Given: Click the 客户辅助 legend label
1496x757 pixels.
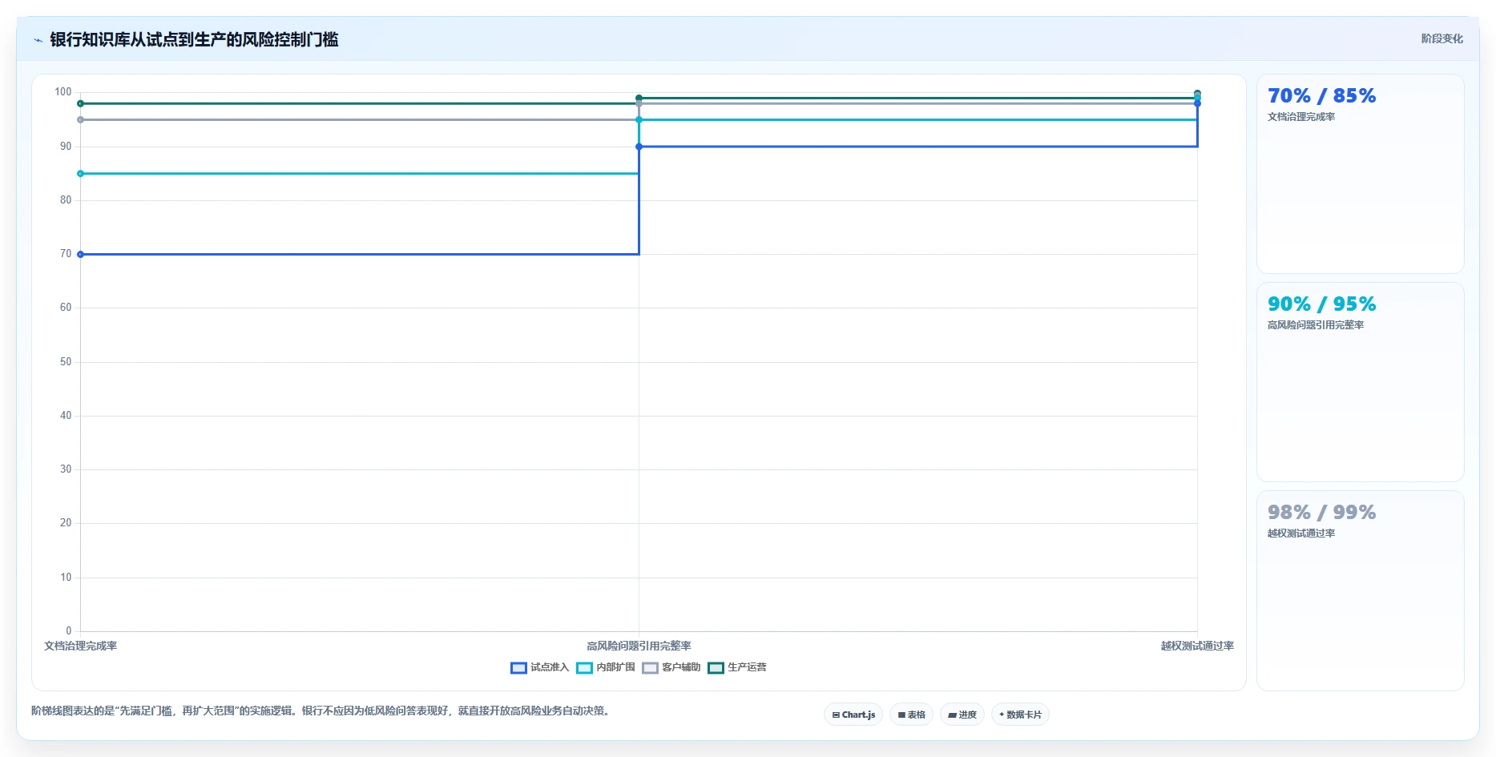Looking at the screenshot, I should tap(681, 667).
